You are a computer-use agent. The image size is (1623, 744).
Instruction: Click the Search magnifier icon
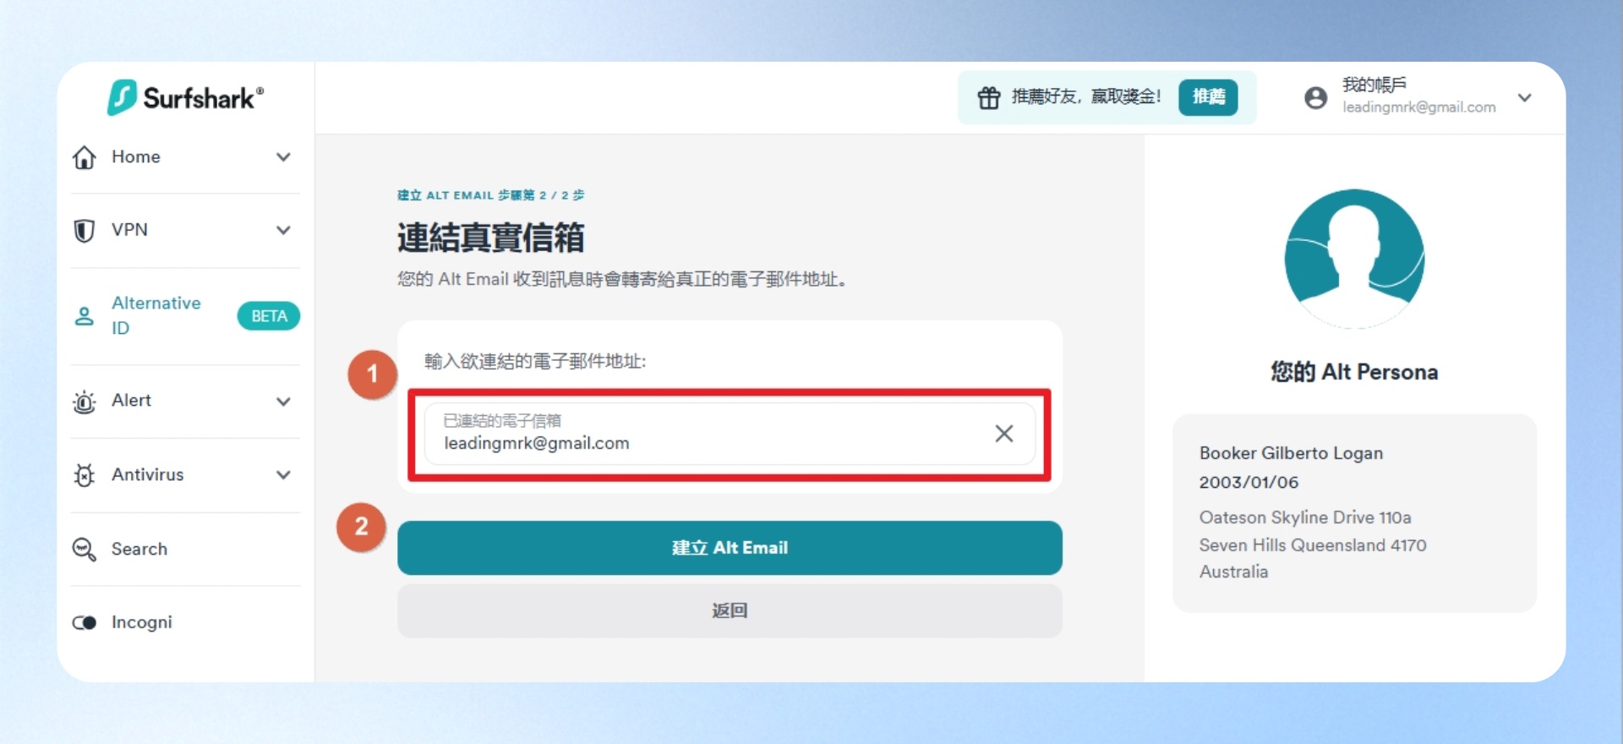click(x=85, y=550)
